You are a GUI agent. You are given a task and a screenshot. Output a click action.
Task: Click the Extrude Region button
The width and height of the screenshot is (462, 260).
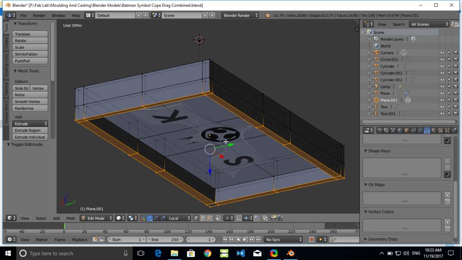pyautogui.click(x=30, y=130)
